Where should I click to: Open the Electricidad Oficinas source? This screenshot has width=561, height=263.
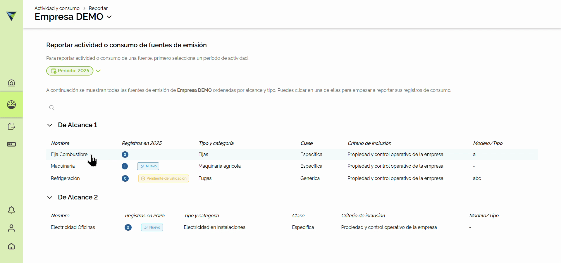[x=292, y=227]
